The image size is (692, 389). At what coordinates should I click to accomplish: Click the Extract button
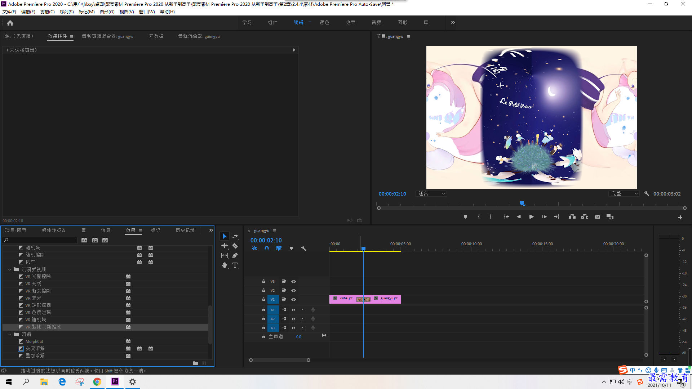pos(585,217)
